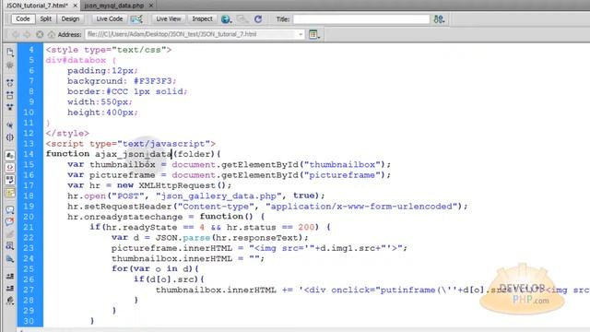
Task: Click the Wrap Tag icon
Action: pos(10,234)
